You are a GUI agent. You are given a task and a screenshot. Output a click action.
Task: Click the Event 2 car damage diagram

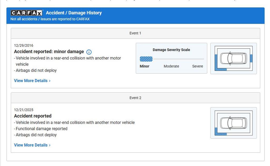[x=233, y=123]
